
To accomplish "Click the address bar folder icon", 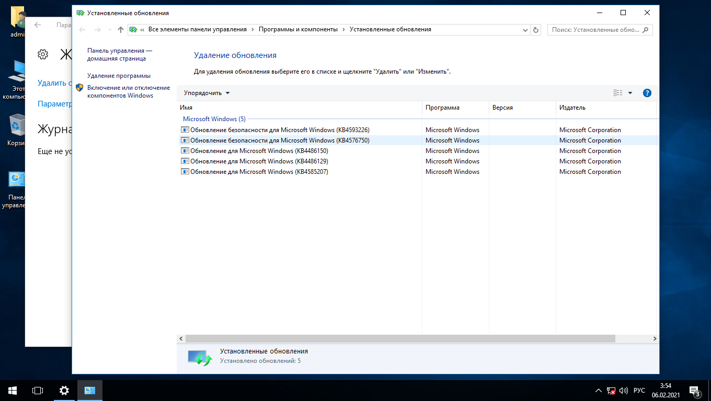I will pyautogui.click(x=134, y=30).
